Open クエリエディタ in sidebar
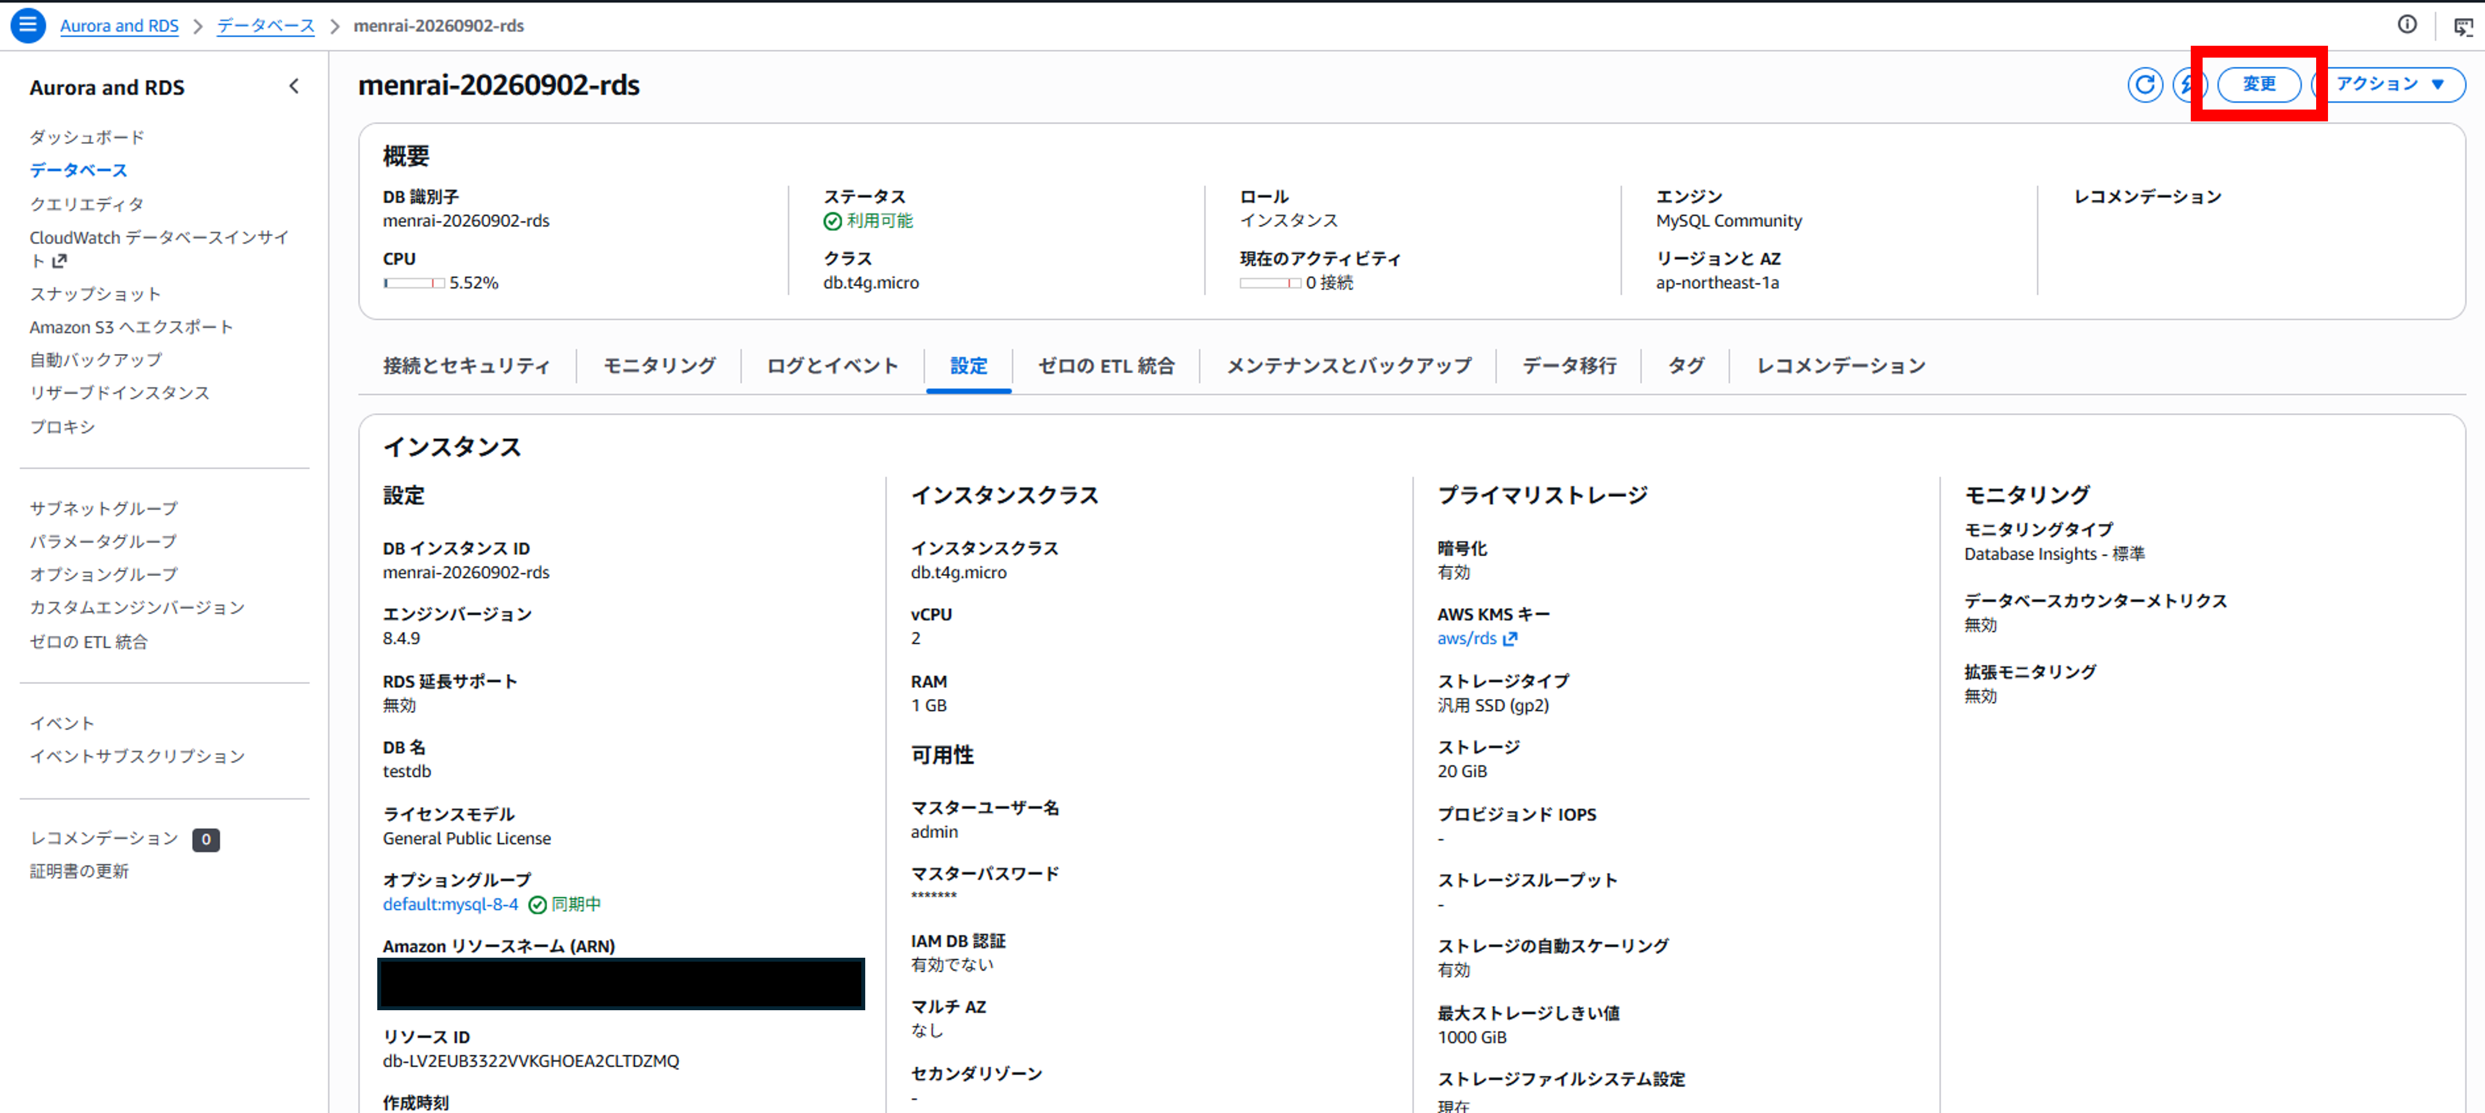This screenshot has width=2485, height=1113. [x=87, y=203]
